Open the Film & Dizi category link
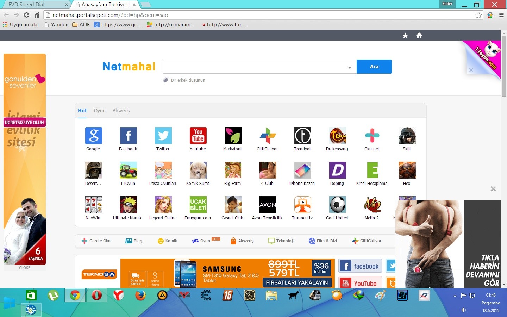This screenshot has height=317, width=507. (x=323, y=241)
